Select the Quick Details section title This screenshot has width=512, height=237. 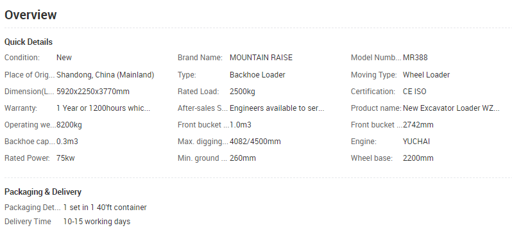tap(28, 42)
